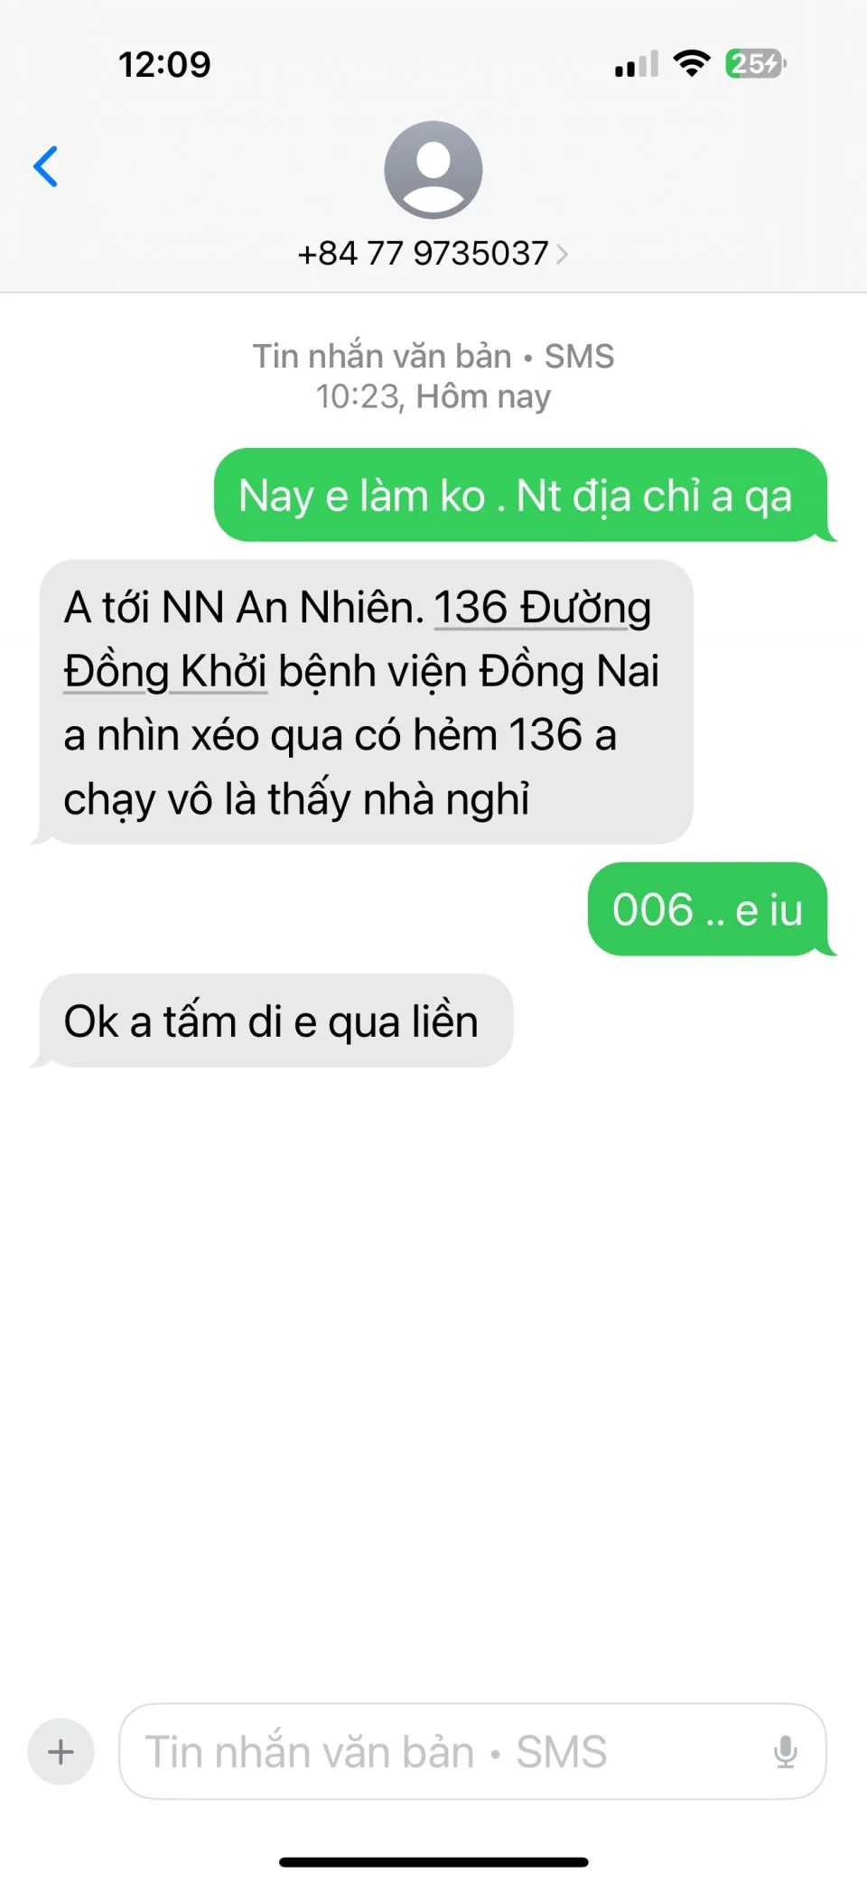This screenshot has width=867, height=1883.
Task: Tap the cellular signal bars icon
Action: (x=637, y=65)
